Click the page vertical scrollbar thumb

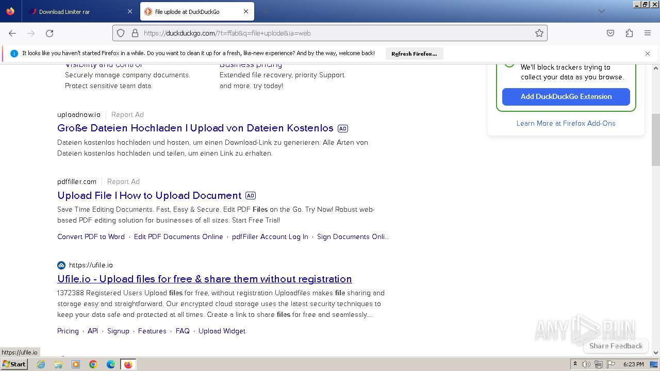click(x=656, y=140)
